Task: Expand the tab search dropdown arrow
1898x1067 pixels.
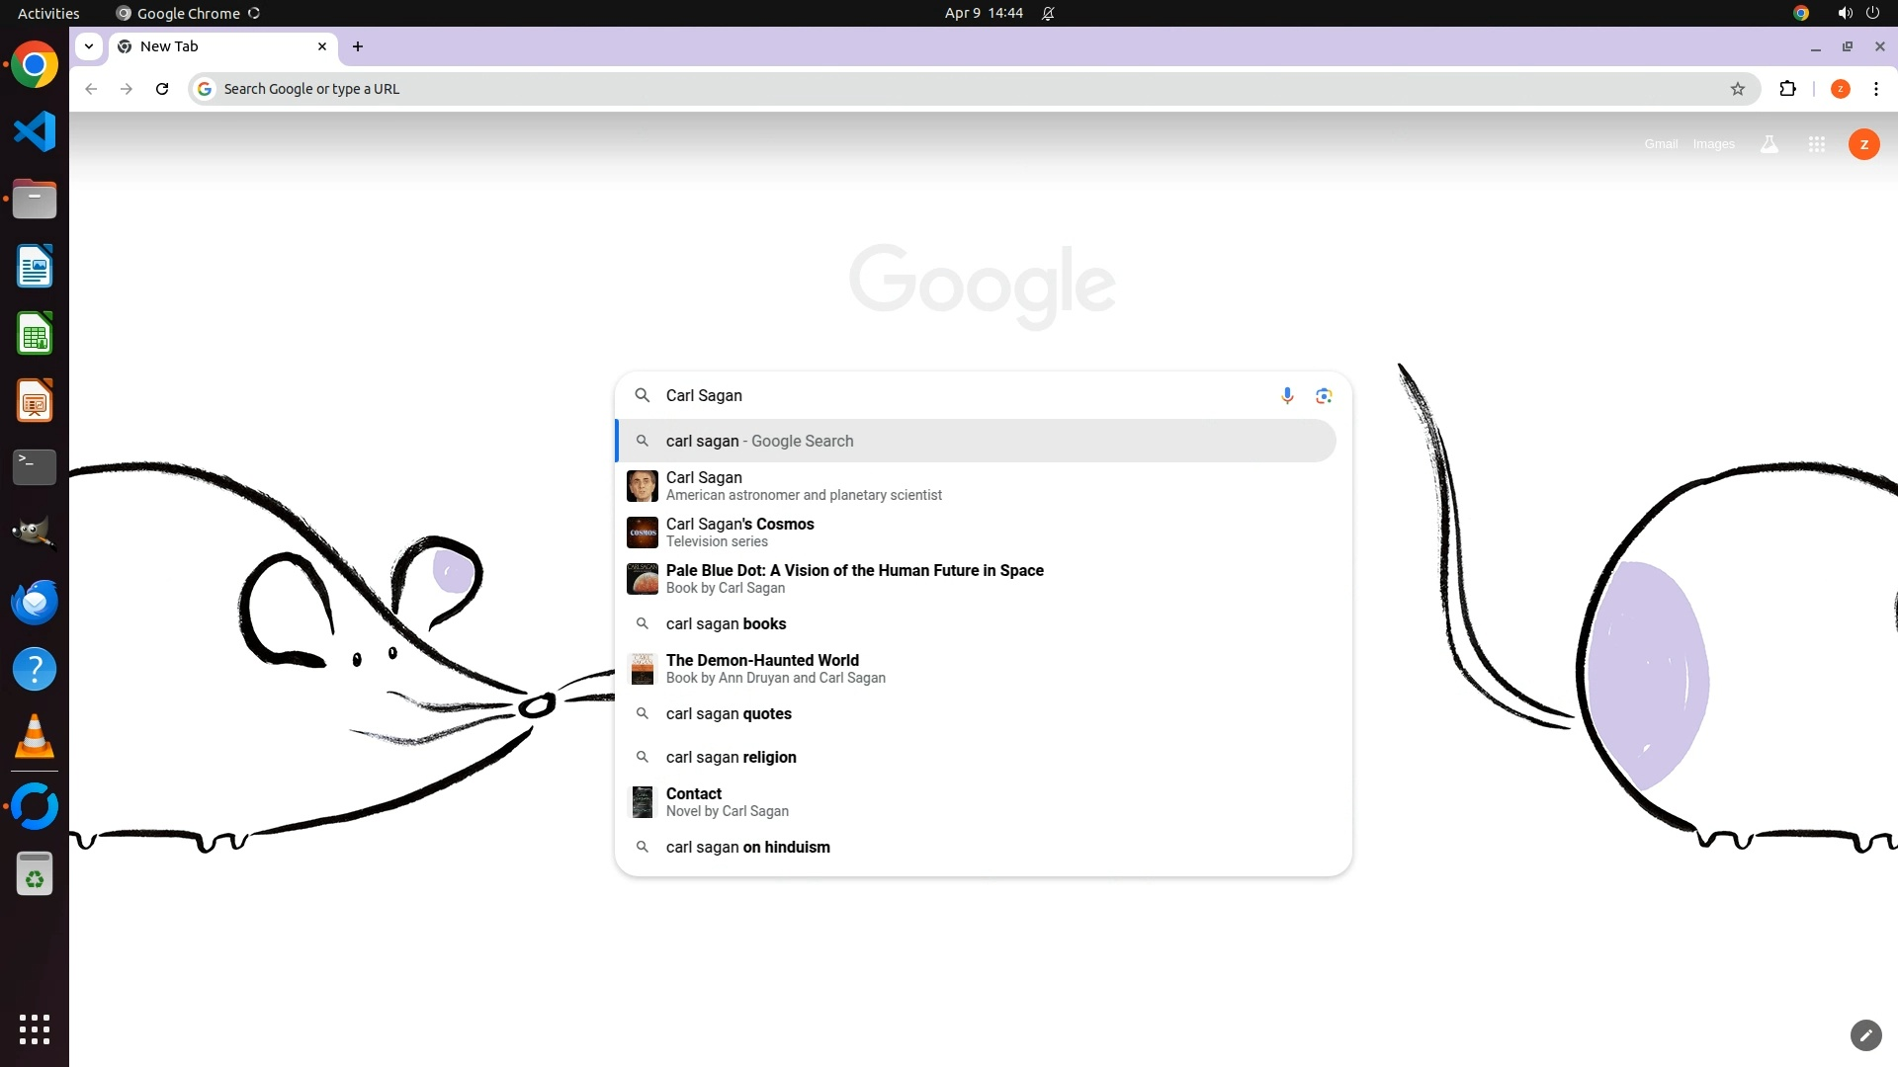Action: [89, 46]
